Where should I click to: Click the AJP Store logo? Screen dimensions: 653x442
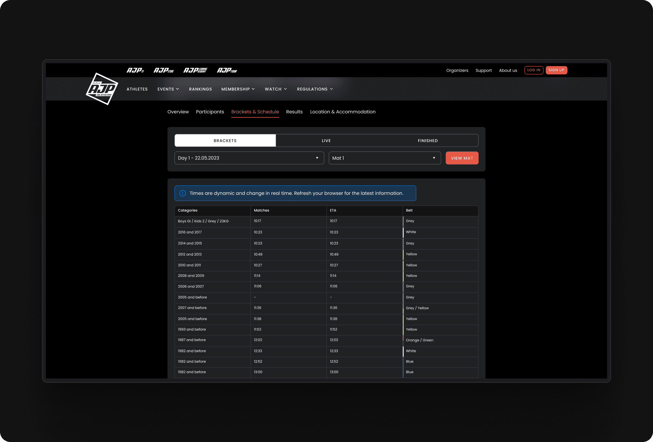(164, 70)
